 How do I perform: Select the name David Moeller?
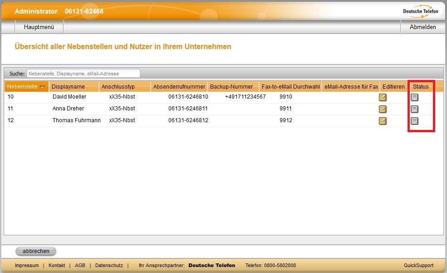coord(69,97)
